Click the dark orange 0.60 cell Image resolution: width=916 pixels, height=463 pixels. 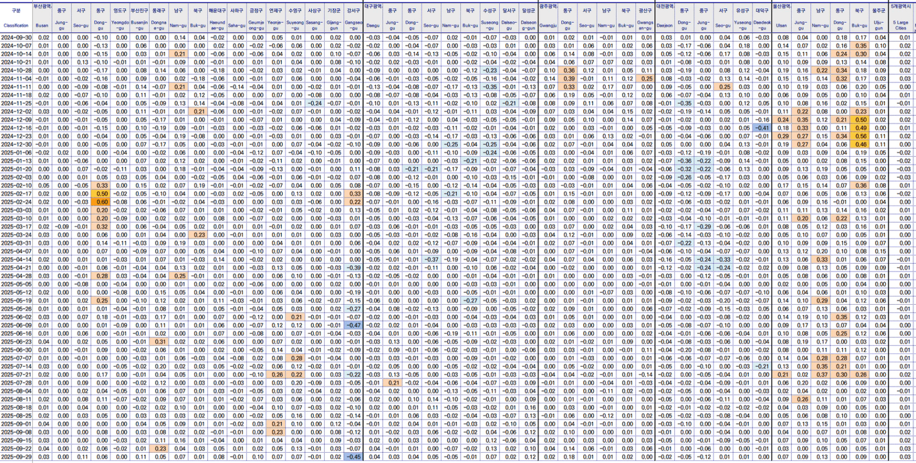point(101,202)
